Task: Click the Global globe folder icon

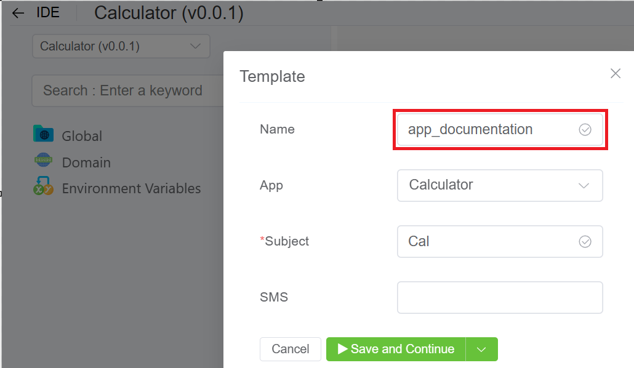Action: click(43, 134)
